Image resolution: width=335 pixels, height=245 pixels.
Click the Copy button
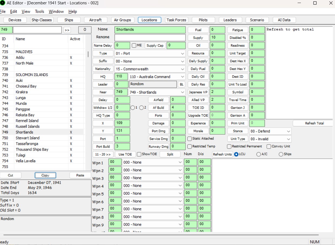45,175
